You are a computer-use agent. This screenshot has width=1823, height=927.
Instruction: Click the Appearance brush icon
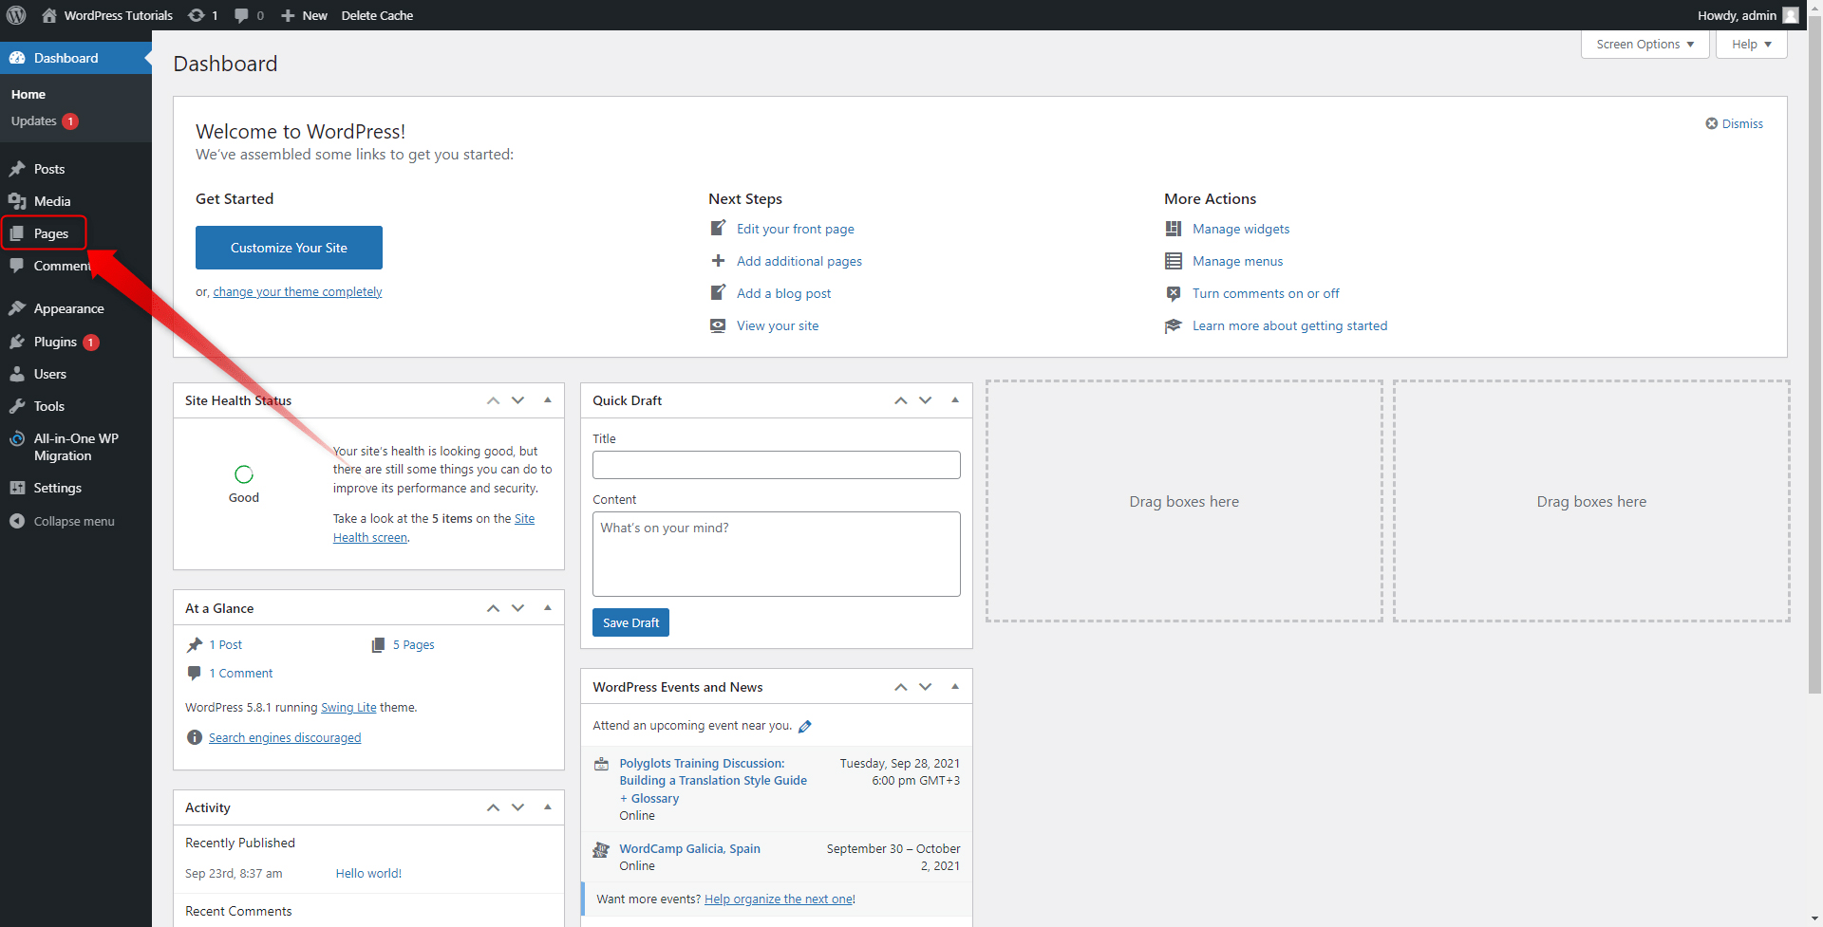click(17, 308)
